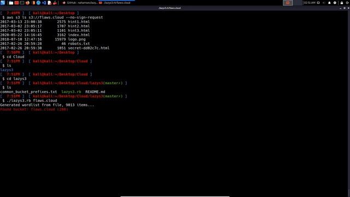This screenshot has width=350, height=197.
Task: Click the blue lazys3 directory name output
Action: [7, 70]
